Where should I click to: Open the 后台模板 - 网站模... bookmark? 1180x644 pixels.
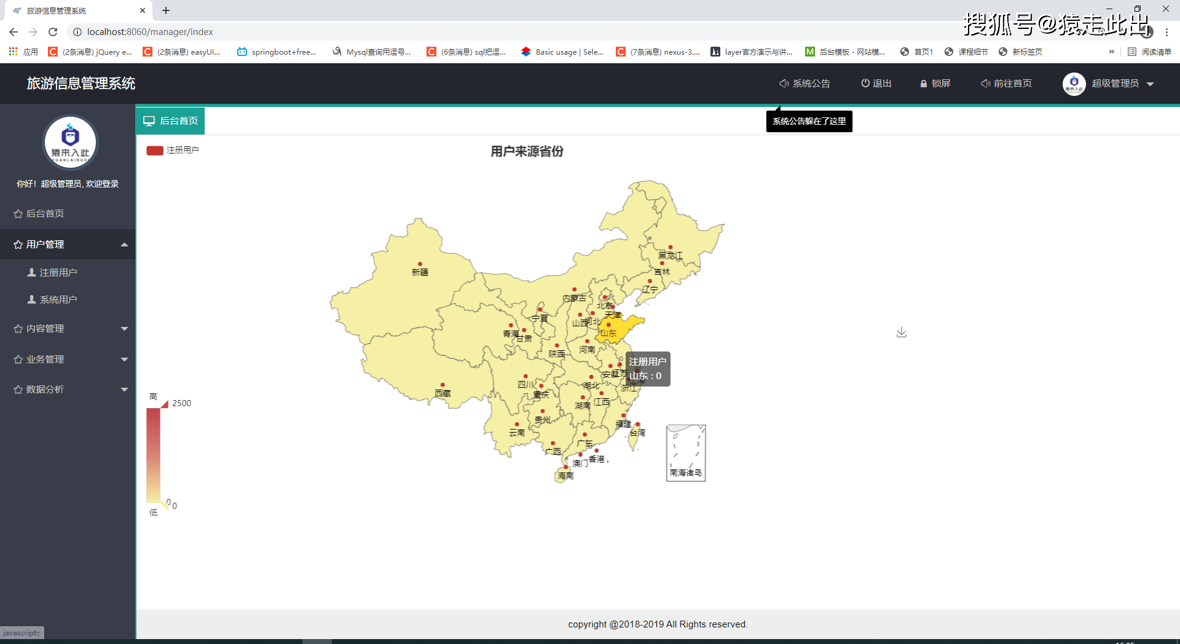click(846, 52)
